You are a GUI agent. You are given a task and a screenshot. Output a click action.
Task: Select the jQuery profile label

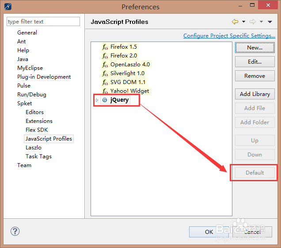pos(120,100)
